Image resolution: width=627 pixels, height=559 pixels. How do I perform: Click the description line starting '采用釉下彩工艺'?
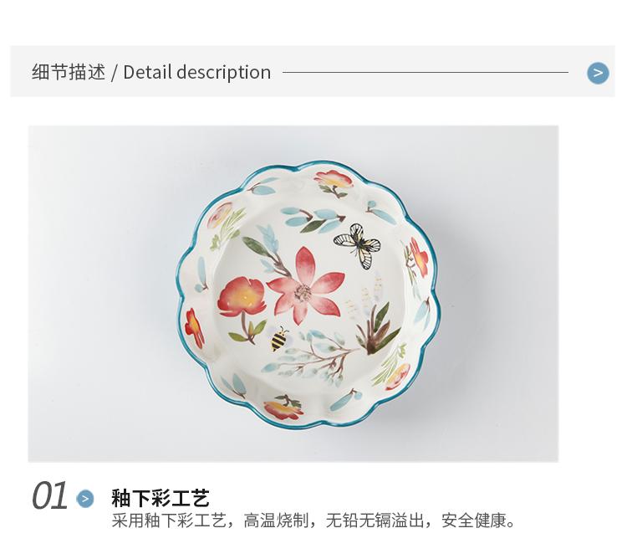tap(313, 521)
